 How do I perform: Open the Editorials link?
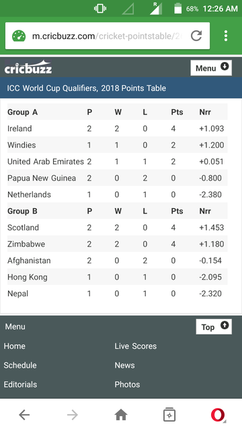click(20, 385)
